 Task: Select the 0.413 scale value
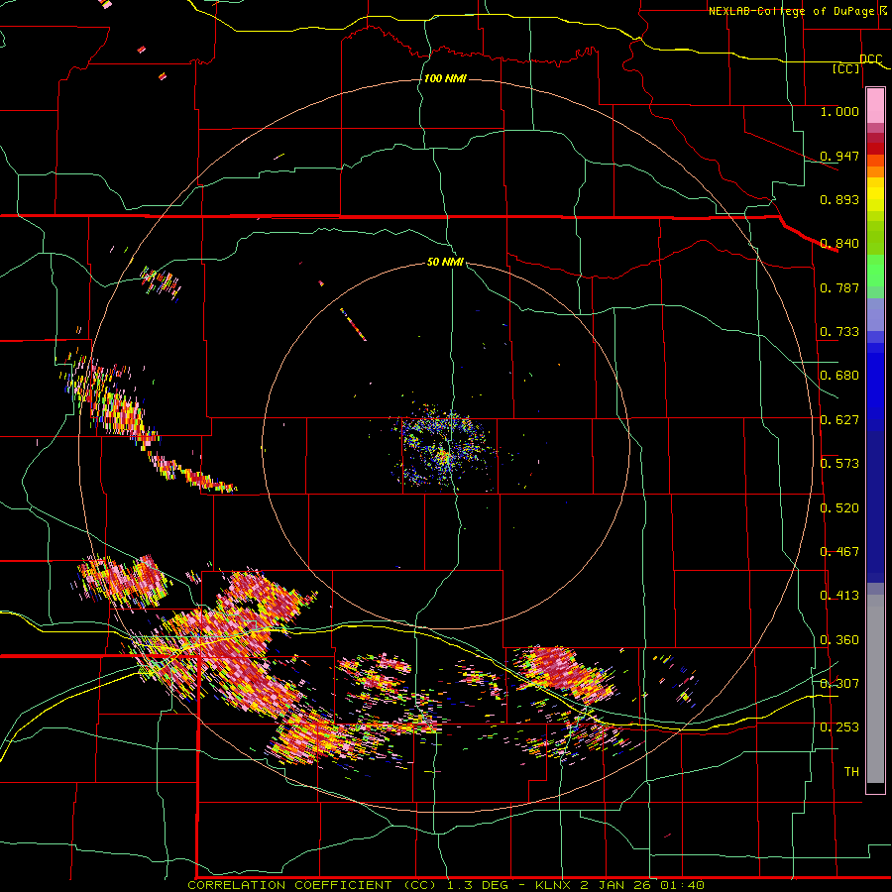tap(839, 596)
